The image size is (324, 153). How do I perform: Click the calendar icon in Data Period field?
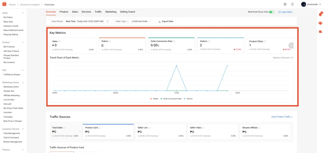tap(108, 22)
